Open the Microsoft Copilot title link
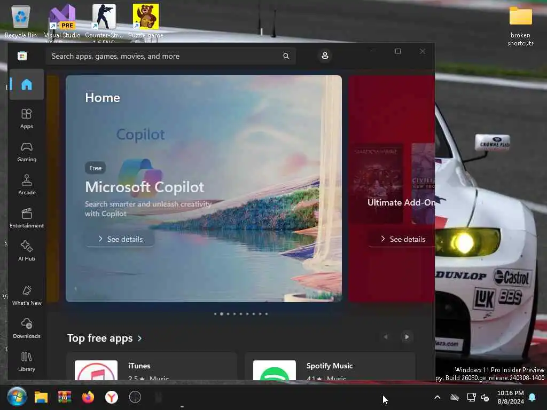The image size is (547, 410). click(144, 187)
